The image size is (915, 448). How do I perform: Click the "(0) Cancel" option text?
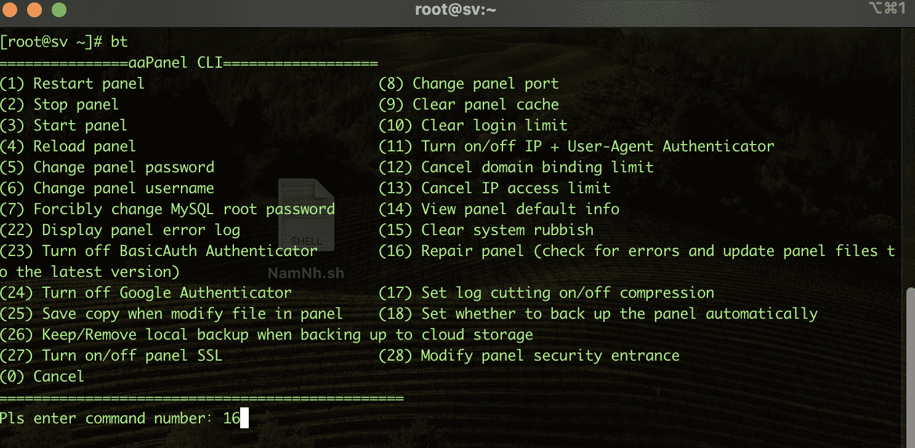click(42, 377)
